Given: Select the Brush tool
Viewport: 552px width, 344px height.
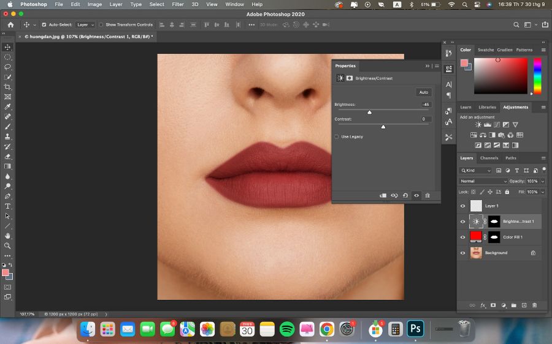Looking at the screenshot, I should 7,127.
